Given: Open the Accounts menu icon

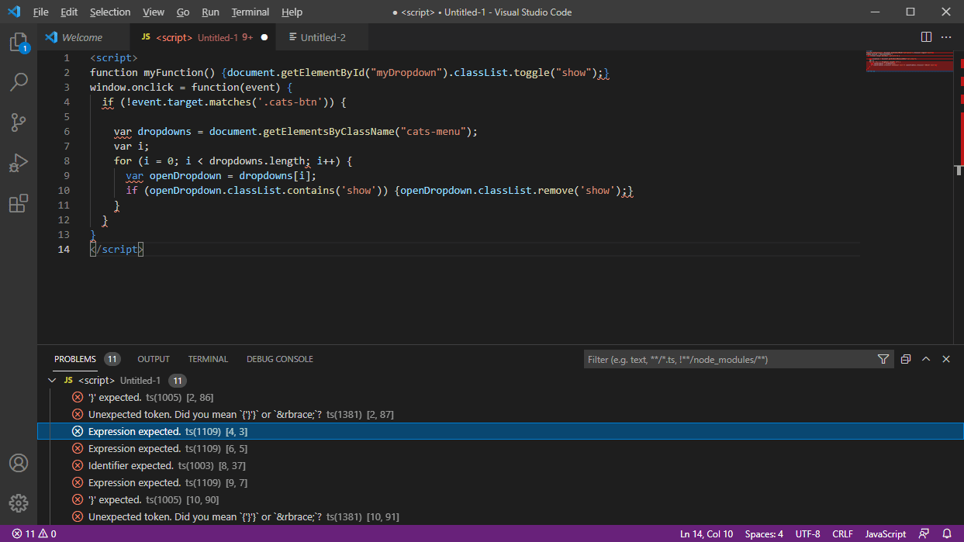Looking at the screenshot, I should click(18, 463).
